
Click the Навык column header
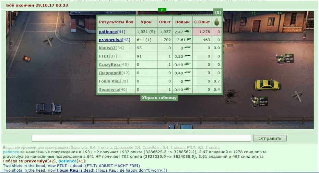pos(182,22)
